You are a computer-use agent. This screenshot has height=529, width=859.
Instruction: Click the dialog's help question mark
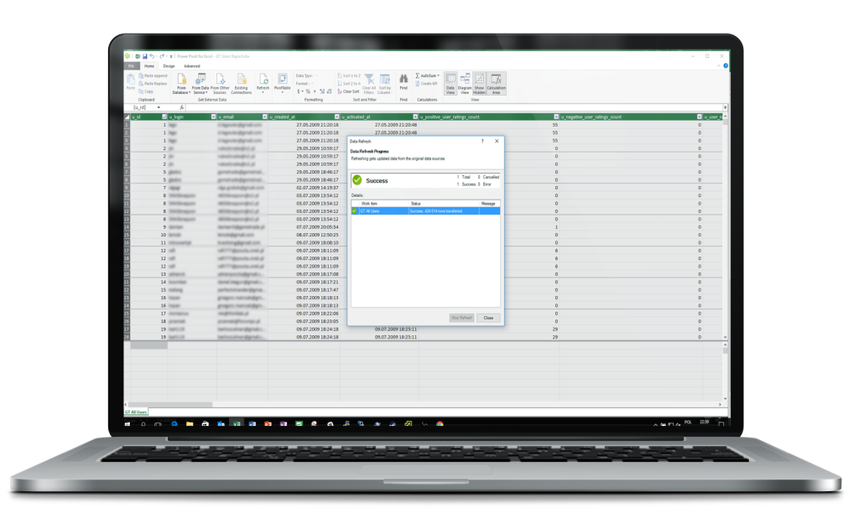pos(482,142)
